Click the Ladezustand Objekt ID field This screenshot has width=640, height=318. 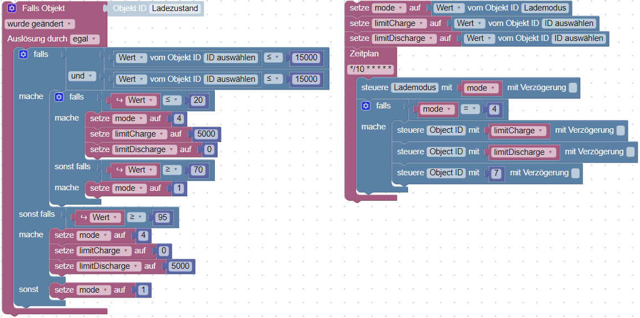coord(175,8)
